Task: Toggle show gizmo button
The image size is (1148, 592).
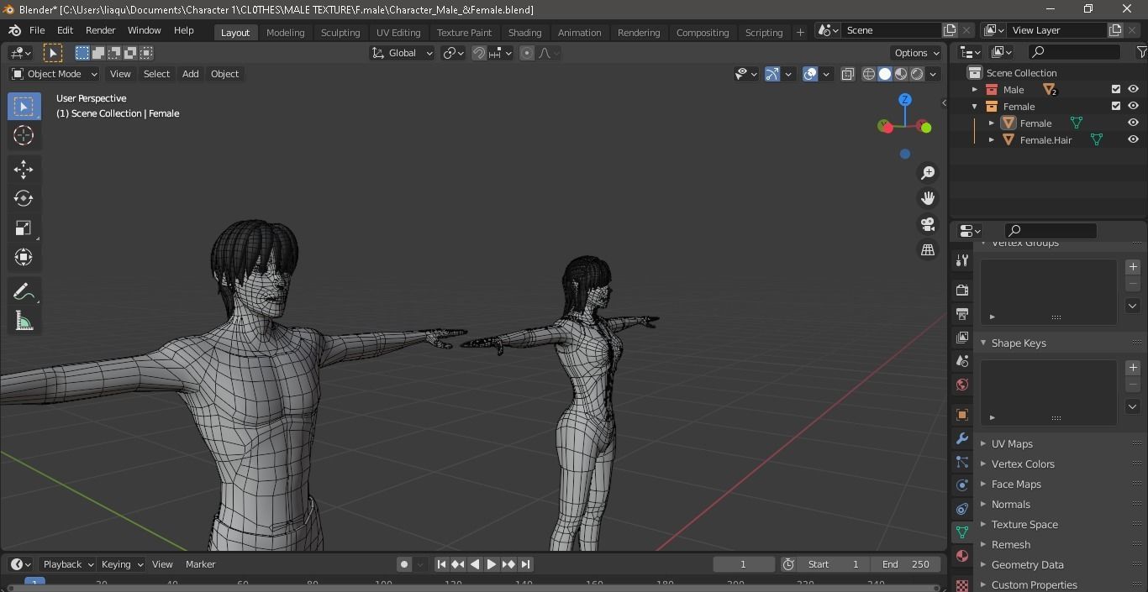Action: [x=771, y=74]
